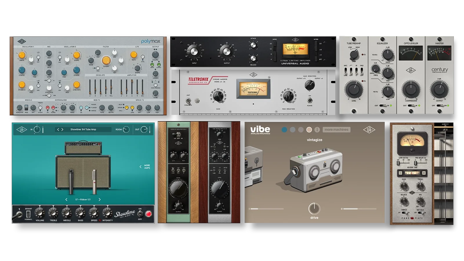Click the Teletronix VU gain reduction meter
Image resolution: width=464 pixels, height=261 pixels.
pos(253,89)
